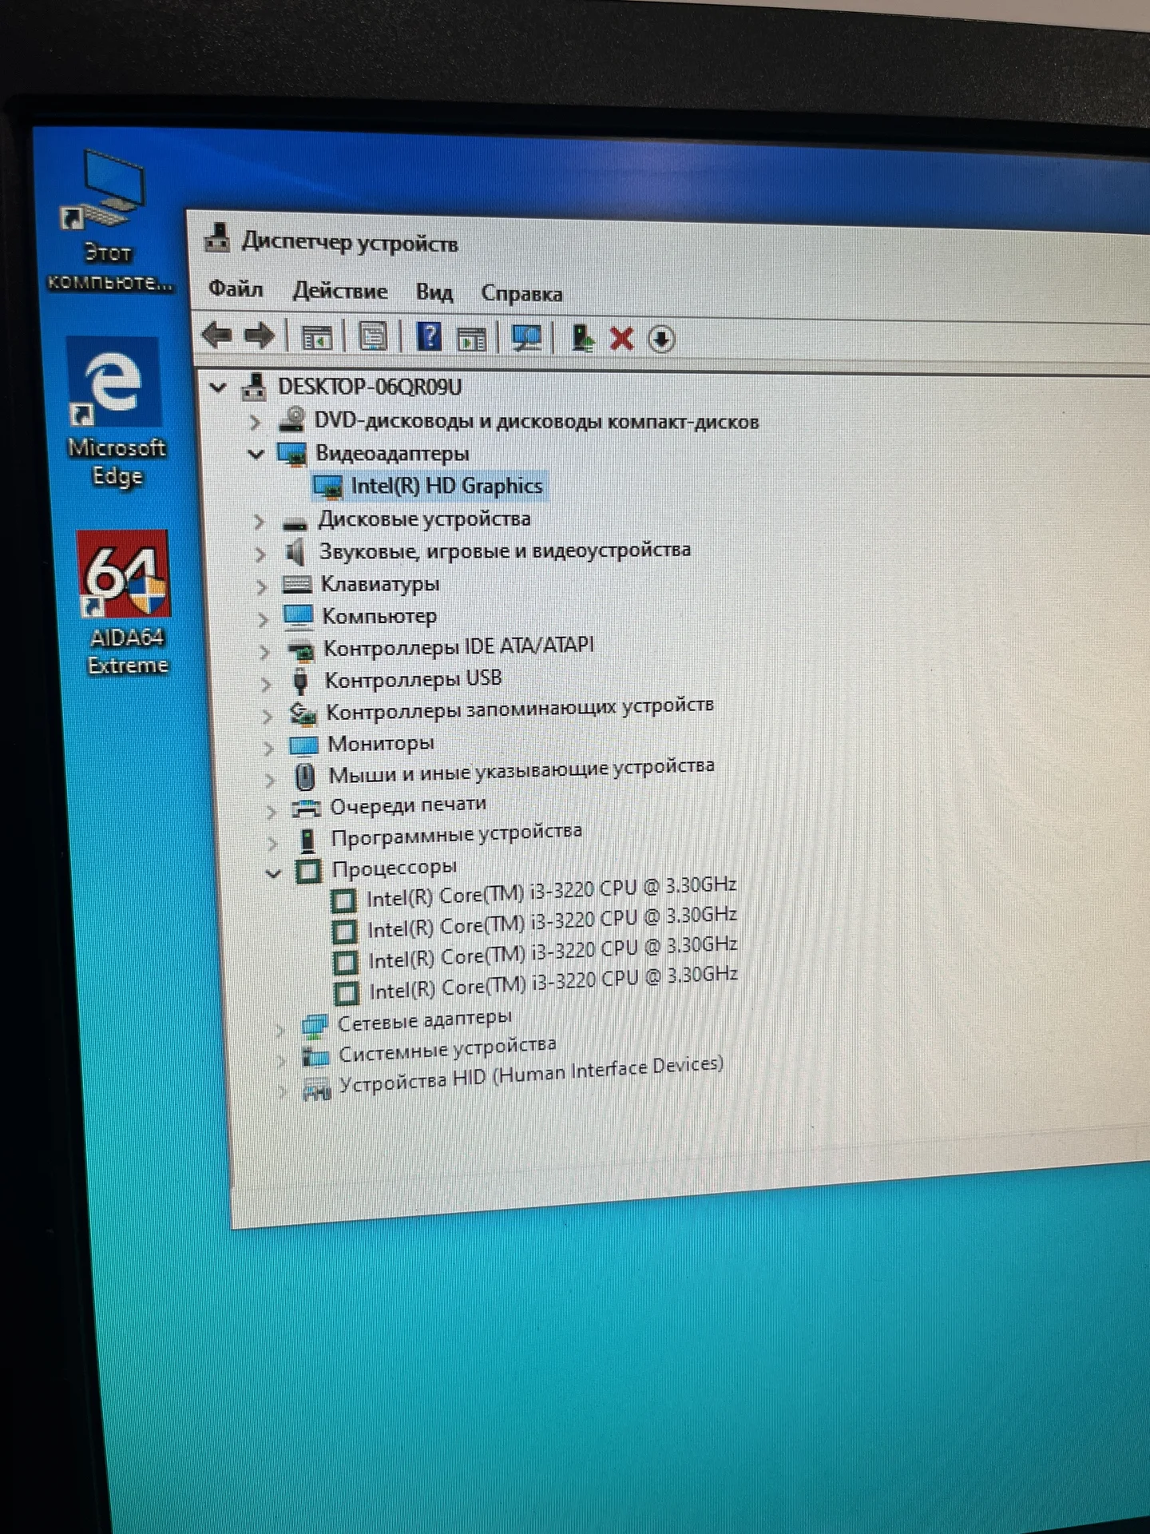Expand DVD-дисководы и дисководы компакт-дисков
Screen dimensions: 1150x1534
click(x=255, y=422)
